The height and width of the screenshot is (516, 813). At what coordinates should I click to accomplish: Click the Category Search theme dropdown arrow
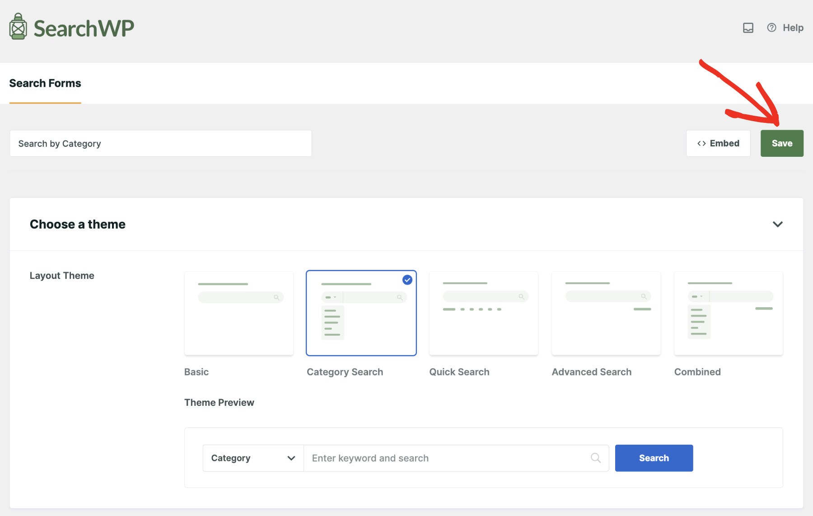(x=335, y=297)
